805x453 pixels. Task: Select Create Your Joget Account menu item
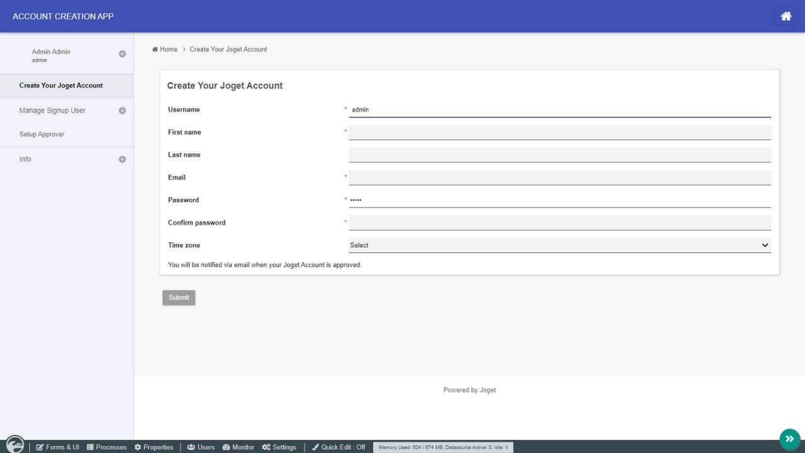pyautogui.click(x=61, y=86)
